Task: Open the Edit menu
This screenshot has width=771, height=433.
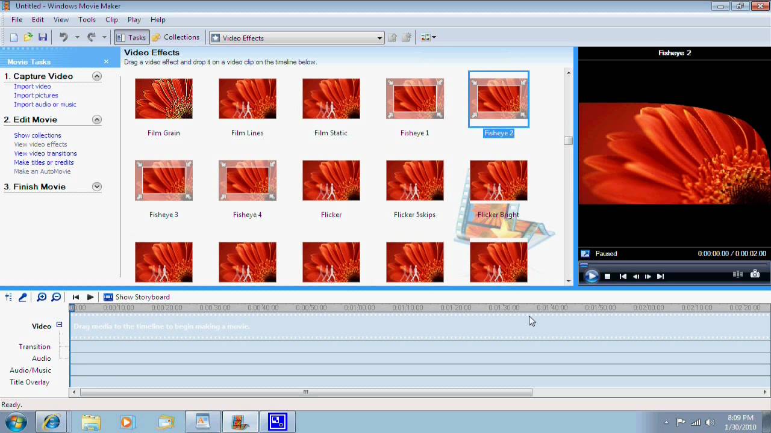Action: point(38,19)
